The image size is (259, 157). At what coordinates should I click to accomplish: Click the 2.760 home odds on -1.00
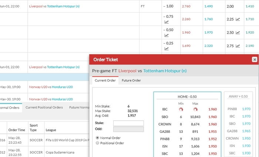pyautogui.click(x=186, y=6)
